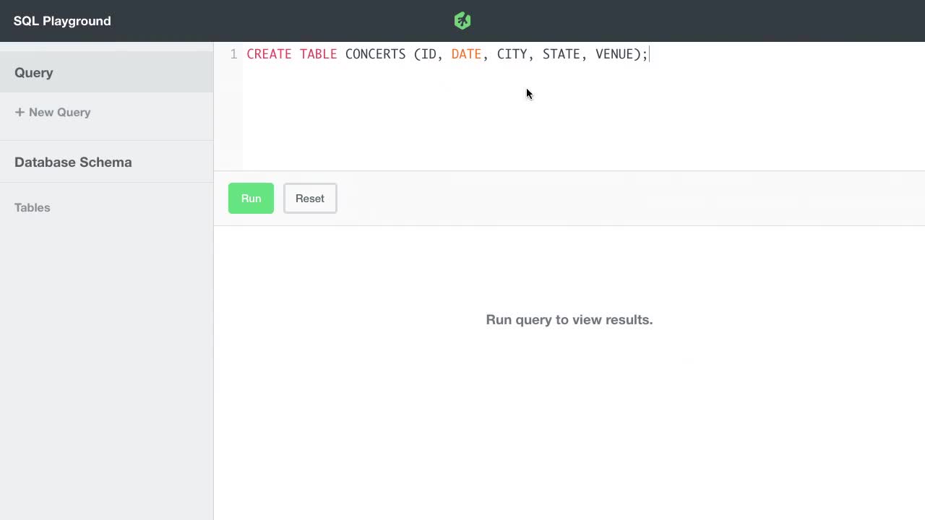Click line number 1 in the editor

pos(233,54)
